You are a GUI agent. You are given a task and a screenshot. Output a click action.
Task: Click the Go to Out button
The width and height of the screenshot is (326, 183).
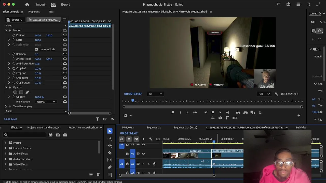point(227,112)
